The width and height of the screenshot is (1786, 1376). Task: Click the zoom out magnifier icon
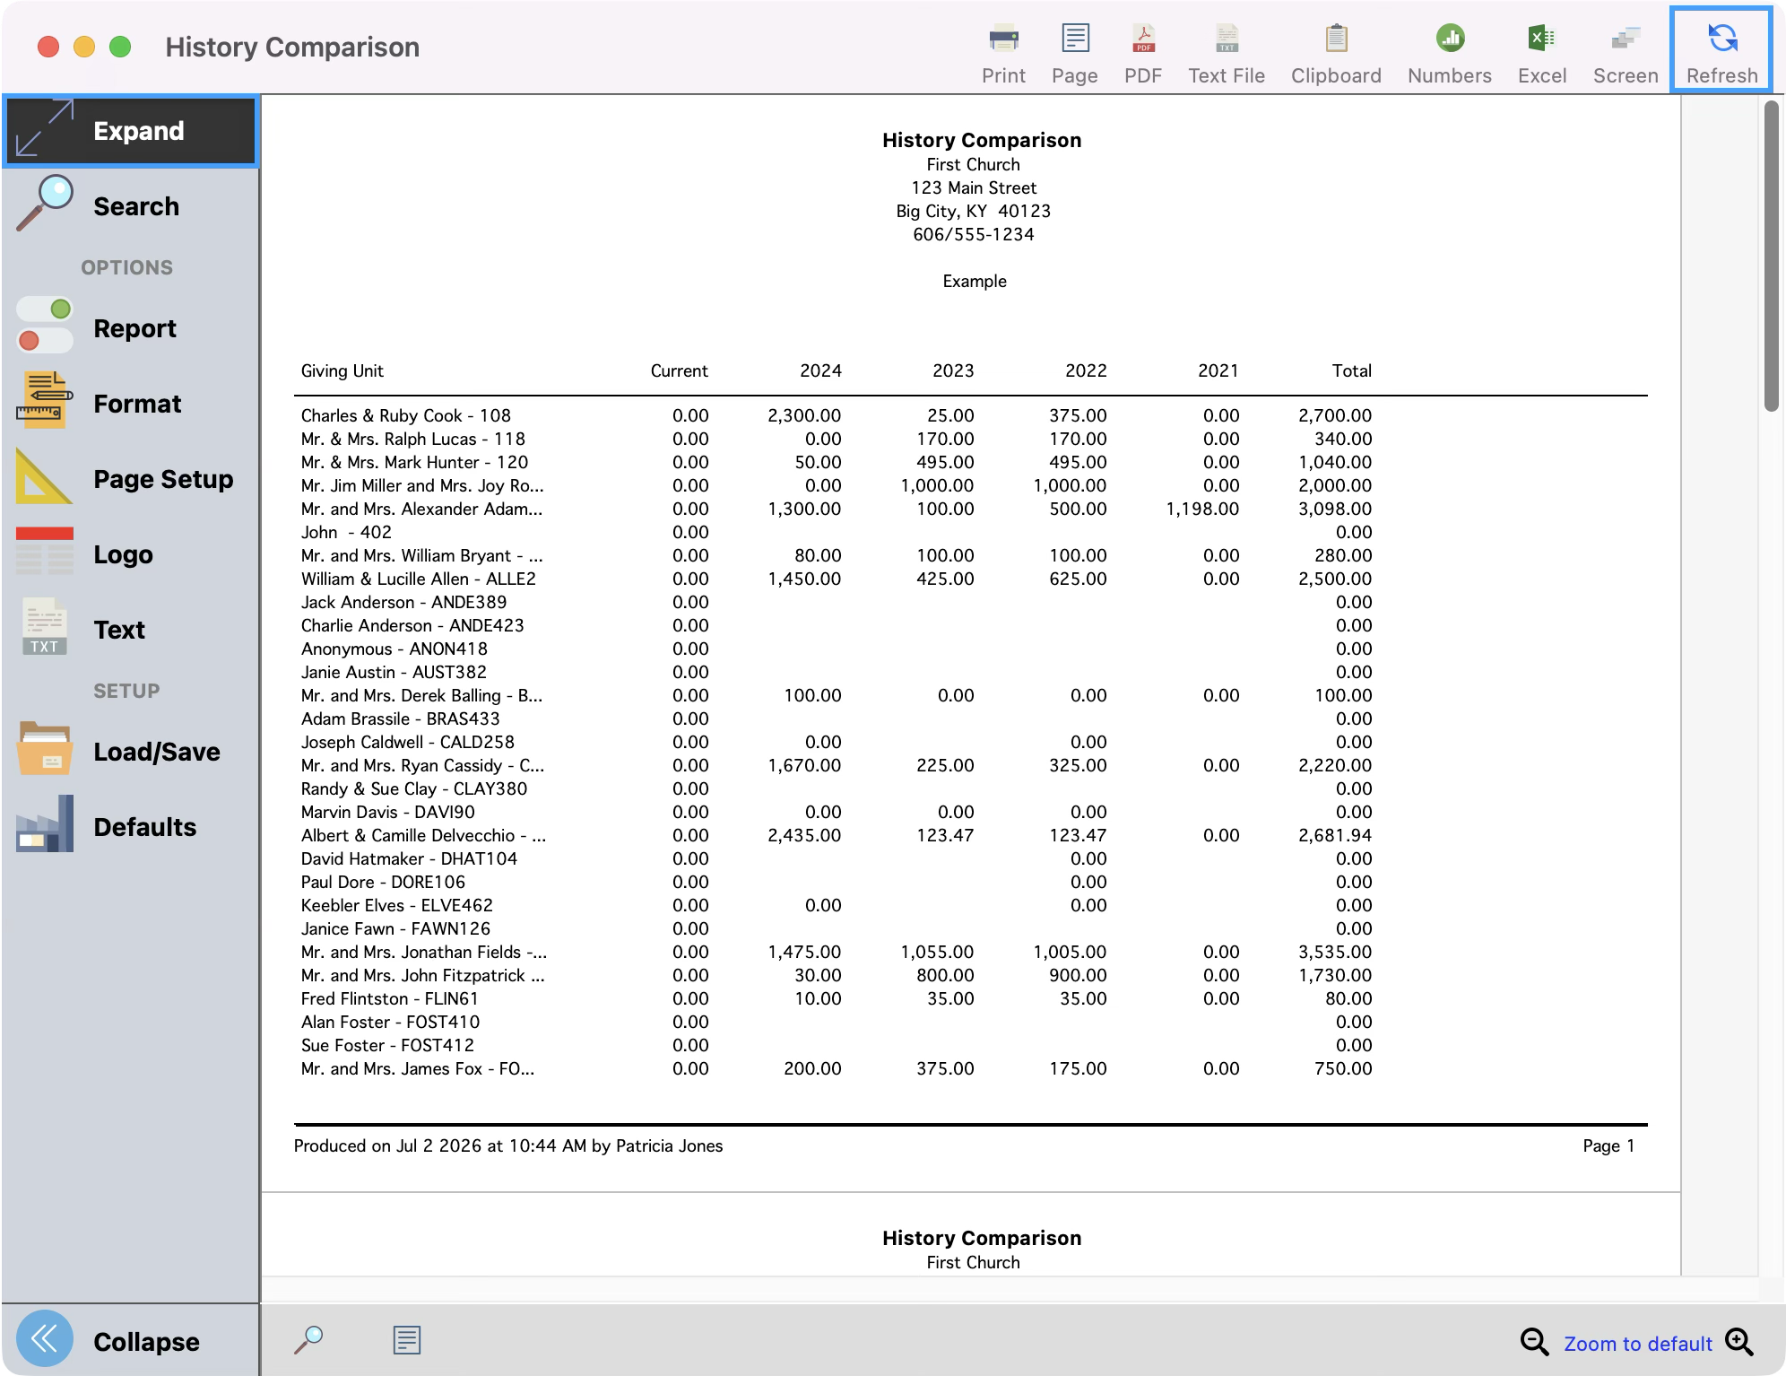[x=1534, y=1342]
